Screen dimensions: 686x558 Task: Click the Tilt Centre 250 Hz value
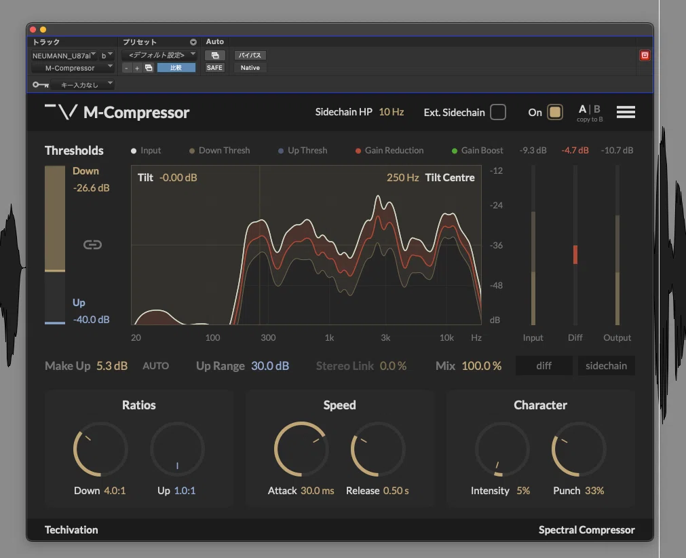tap(402, 178)
